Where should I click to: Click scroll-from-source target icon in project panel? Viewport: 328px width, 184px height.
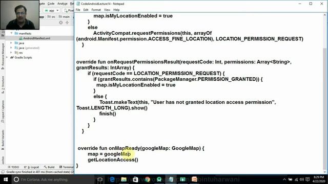click(x=60, y=22)
